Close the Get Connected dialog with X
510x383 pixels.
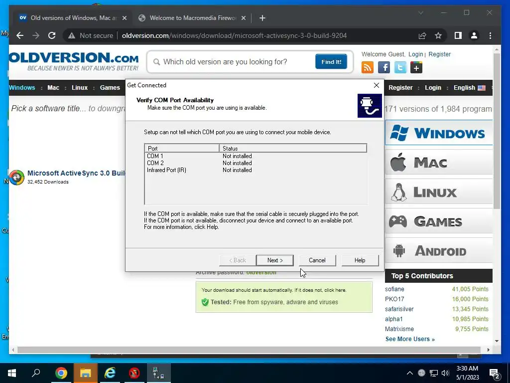377,85
